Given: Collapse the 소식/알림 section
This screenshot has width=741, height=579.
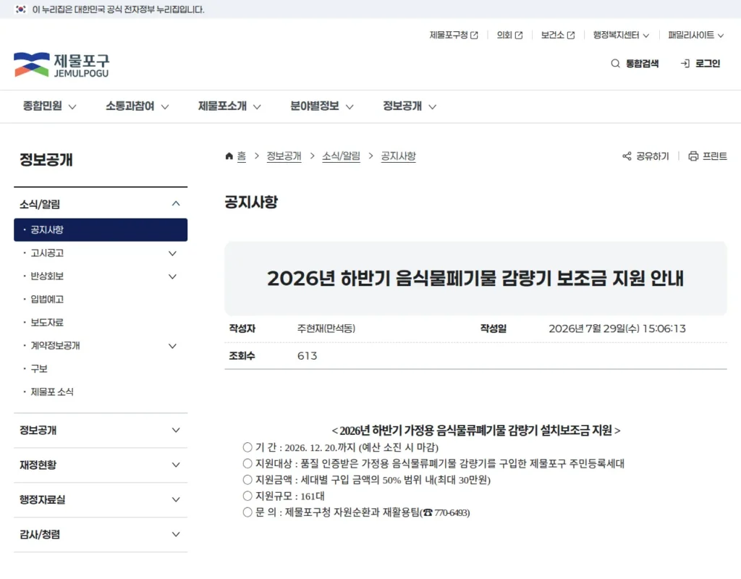Looking at the screenshot, I should tap(176, 203).
